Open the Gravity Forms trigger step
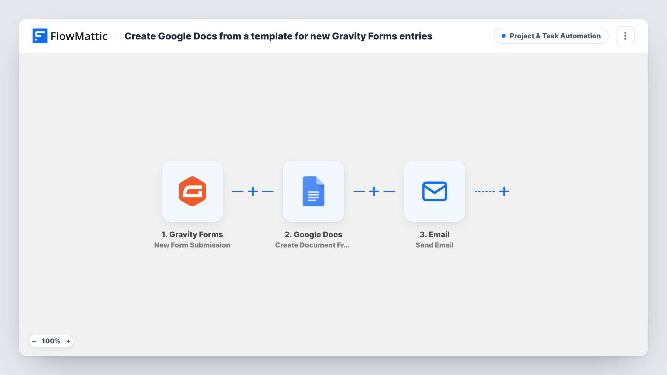Screen dimensions: 667x375 point(192,191)
